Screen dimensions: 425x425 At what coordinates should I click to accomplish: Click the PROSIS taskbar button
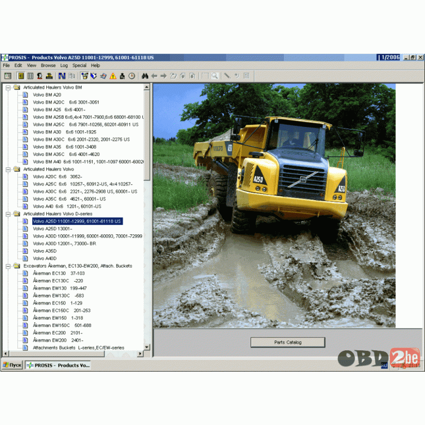tap(58, 365)
